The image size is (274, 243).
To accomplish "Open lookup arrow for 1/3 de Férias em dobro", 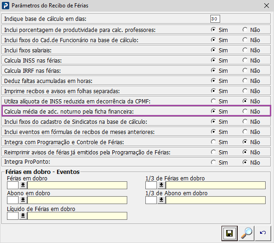I will tap(161, 185).
